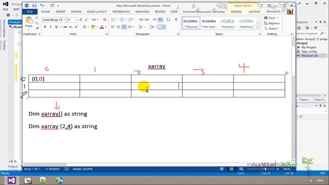Image resolution: width=329 pixels, height=185 pixels.
Task: Toggle Center paragraph alignment
Action: 118,27
